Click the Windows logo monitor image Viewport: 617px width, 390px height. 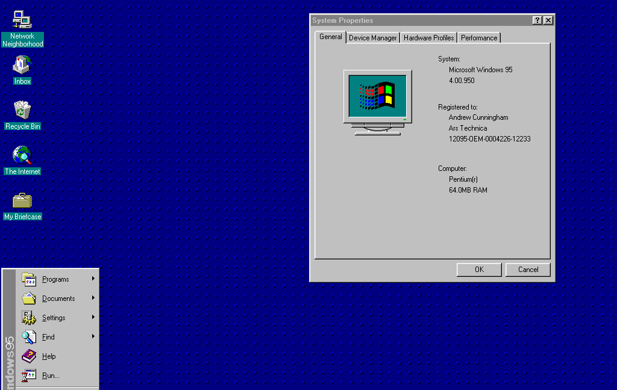378,102
